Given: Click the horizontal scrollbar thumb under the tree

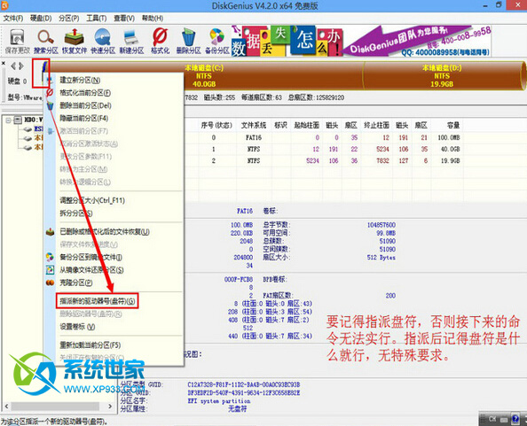Looking at the screenshot, I should coord(56,407).
